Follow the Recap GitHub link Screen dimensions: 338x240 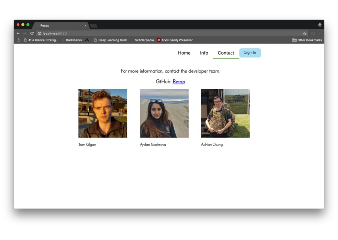coord(179,81)
